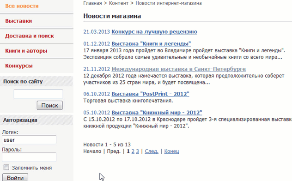Click the date 21.03.2013
The width and height of the screenshot is (292, 181).
[x=97, y=32]
